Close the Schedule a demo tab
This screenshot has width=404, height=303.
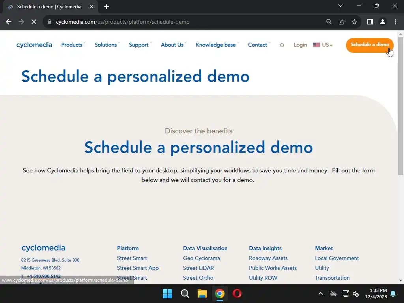click(x=92, y=7)
